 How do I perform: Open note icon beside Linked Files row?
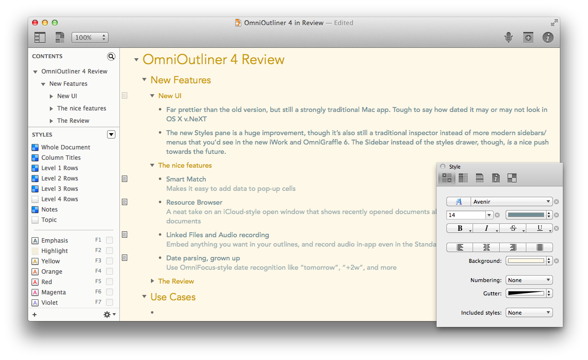coord(125,235)
